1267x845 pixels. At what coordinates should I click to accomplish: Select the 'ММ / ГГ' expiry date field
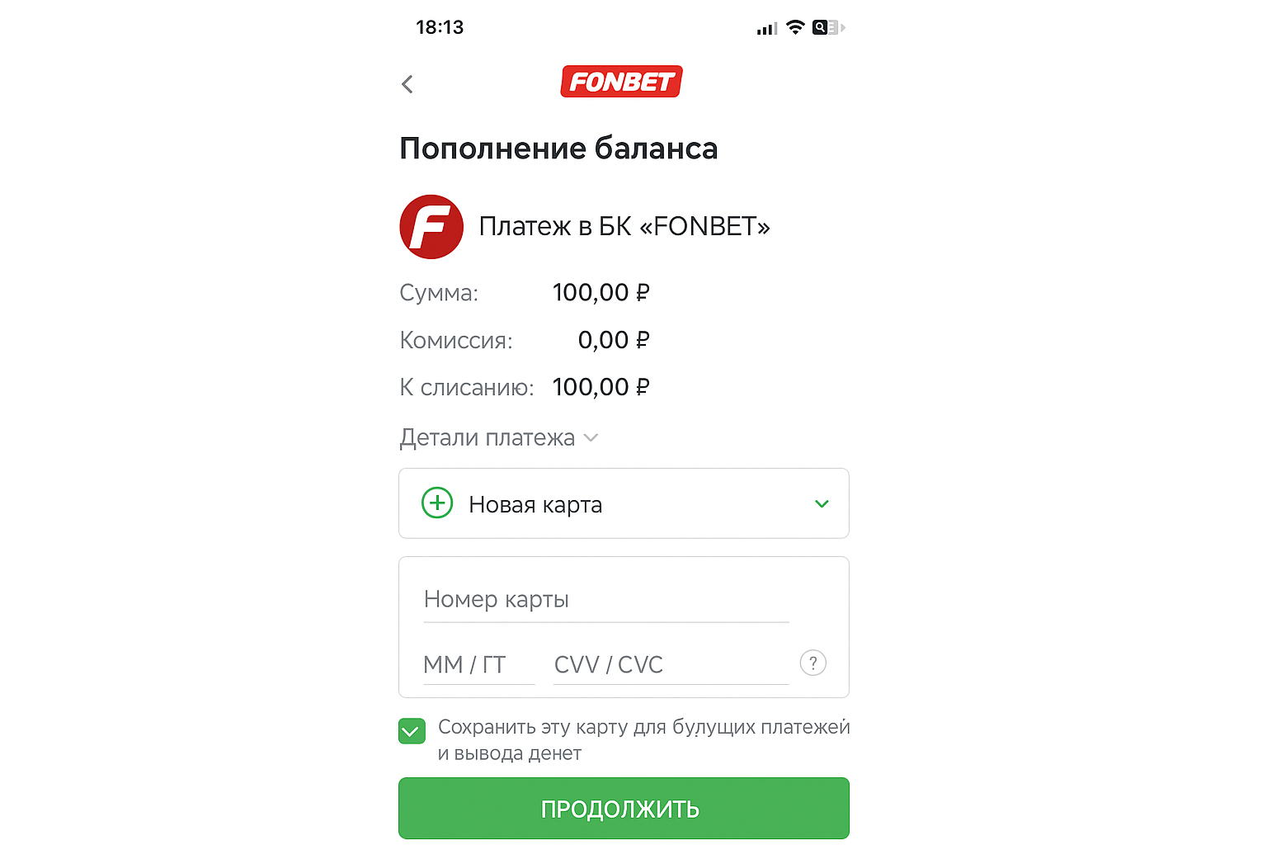(x=479, y=665)
